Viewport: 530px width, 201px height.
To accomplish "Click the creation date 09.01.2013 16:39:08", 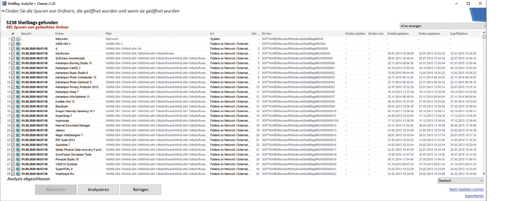I will [401, 53].
